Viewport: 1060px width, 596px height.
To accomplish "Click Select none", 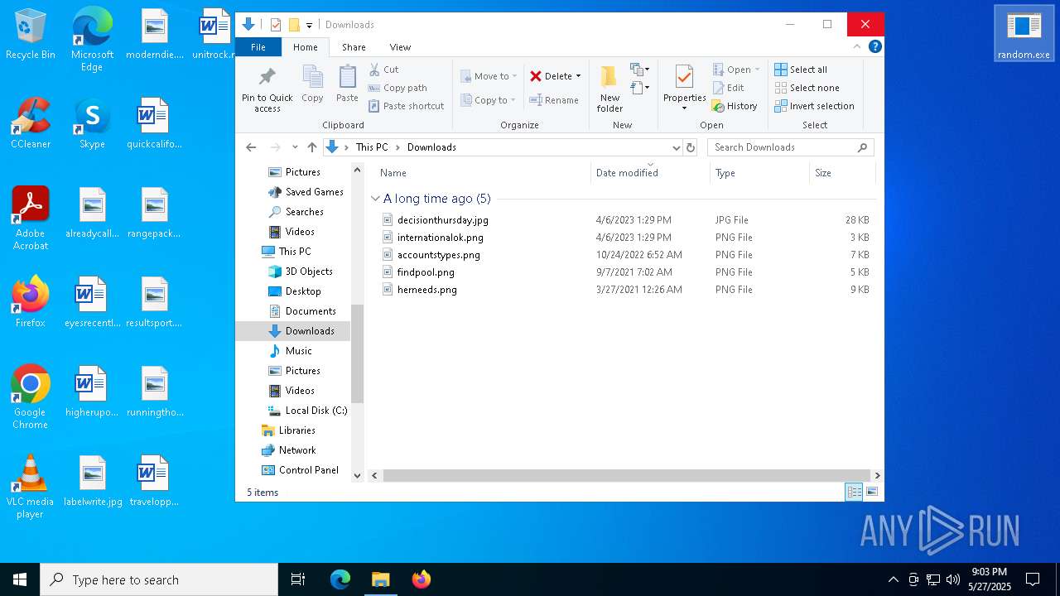I will 807,88.
